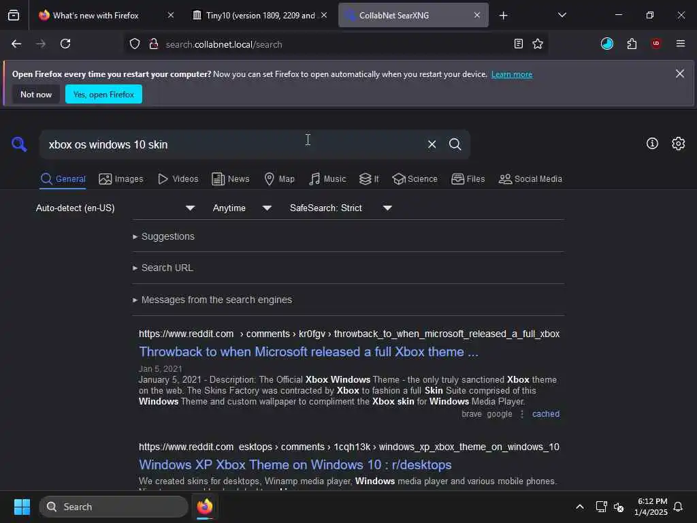Open a new tab with plus icon
Viewport: 697px width, 523px height.
pos(503,16)
